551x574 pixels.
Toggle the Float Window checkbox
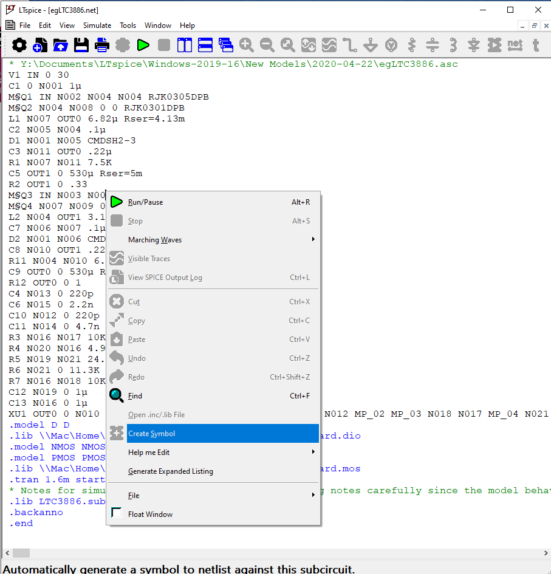pos(117,514)
